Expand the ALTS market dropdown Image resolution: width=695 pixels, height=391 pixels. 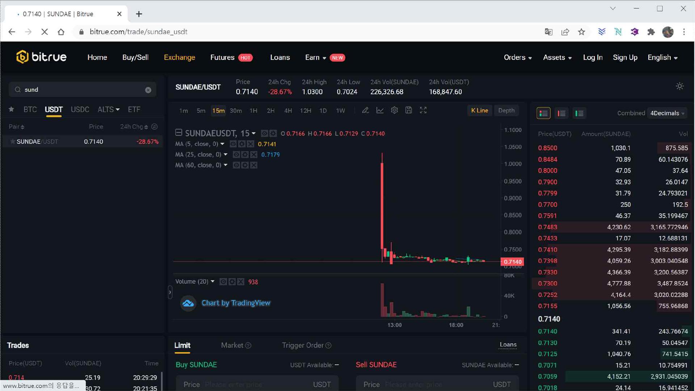click(108, 109)
